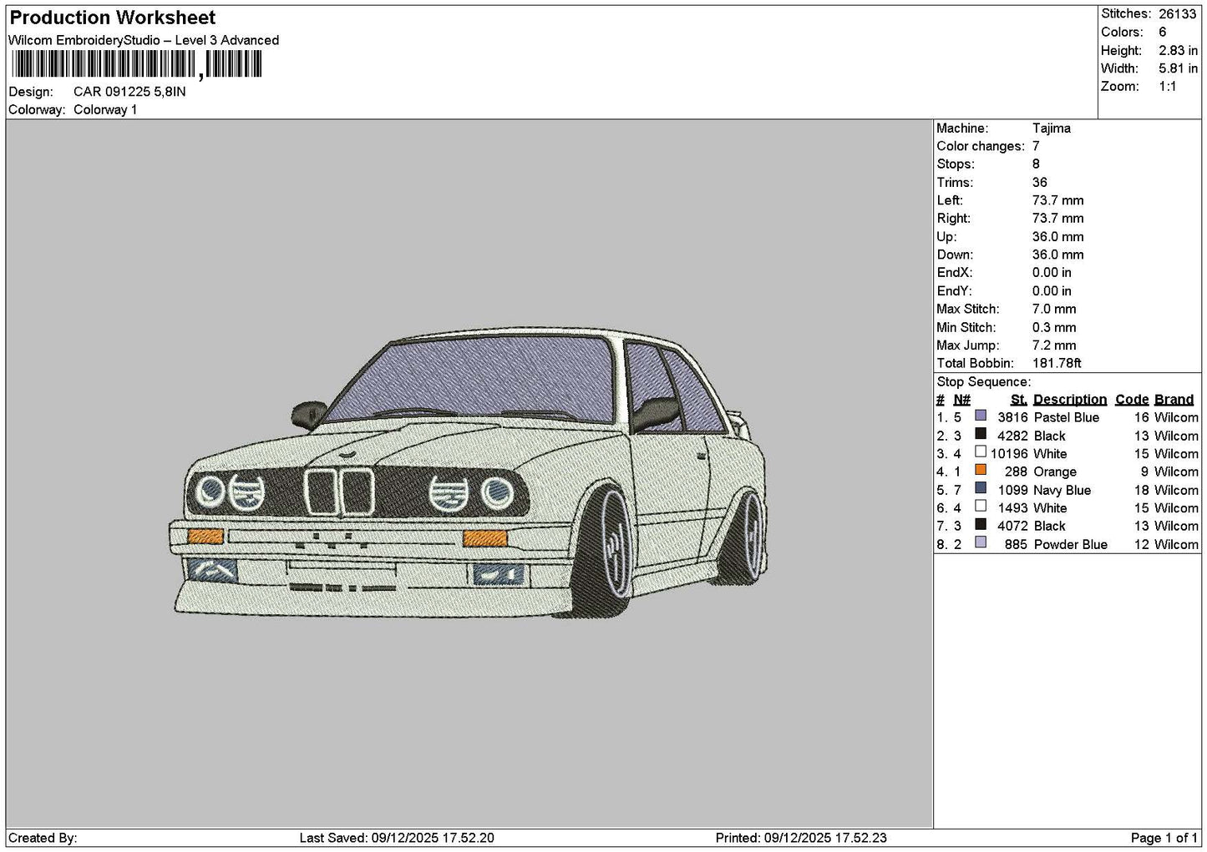Click the 'Up:' measurement label
The height and width of the screenshot is (852, 1207).
(x=946, y=237)
